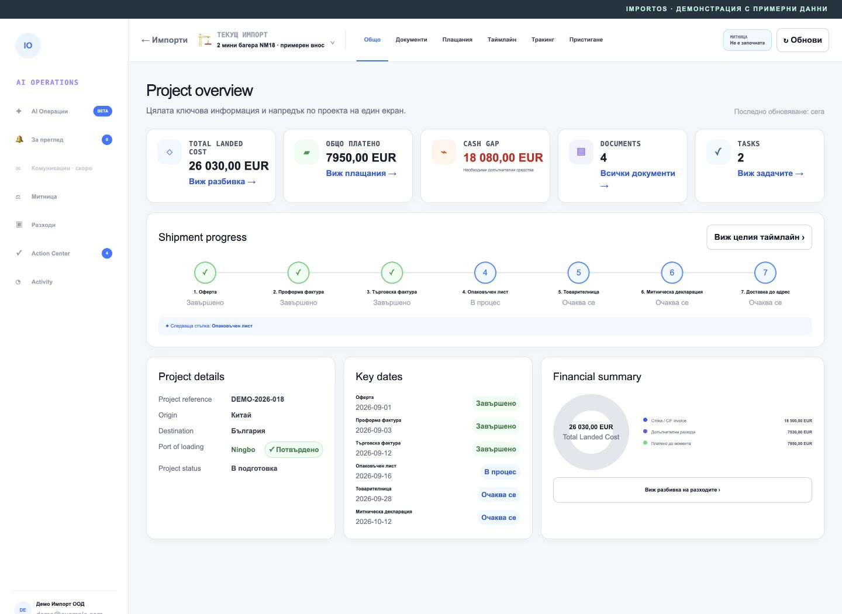Click step 7 Доставка до адрес circle

pyautogui.click(x=765, y=272)
